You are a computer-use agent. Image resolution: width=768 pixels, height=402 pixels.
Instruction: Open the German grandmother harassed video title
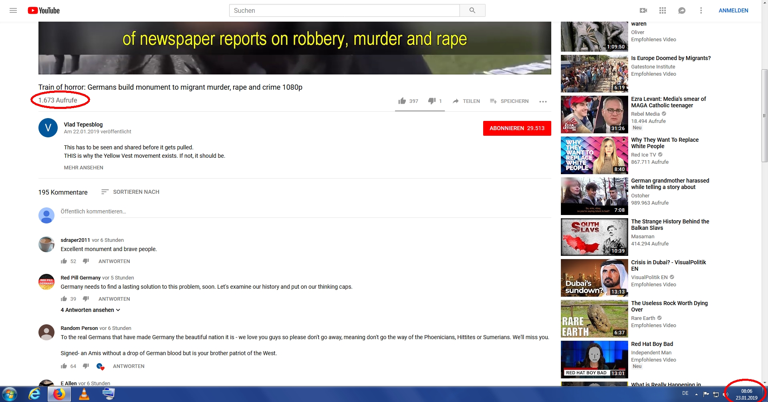tap(670, 184)
